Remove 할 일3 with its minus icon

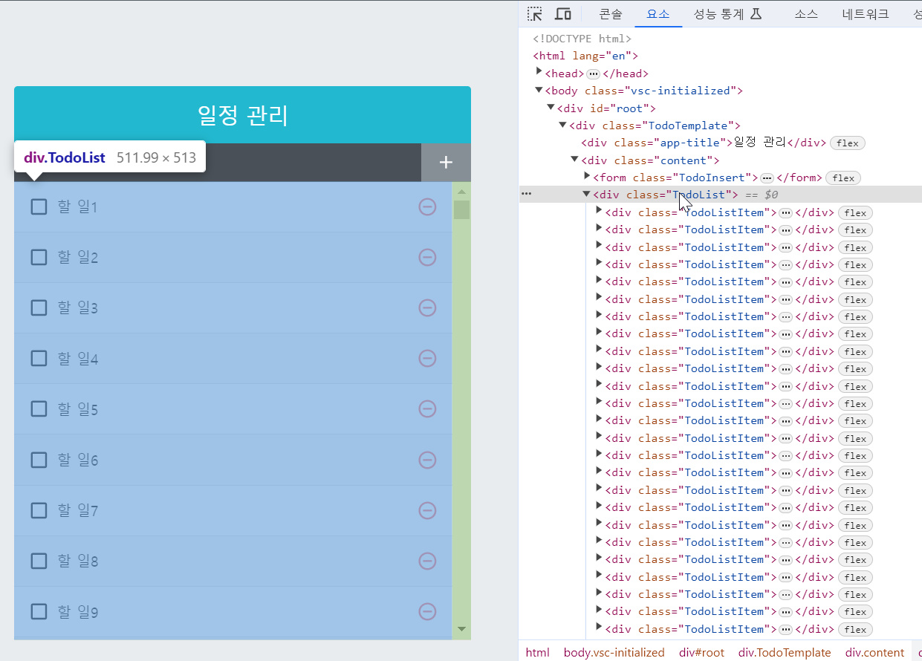tap(427, 307)
